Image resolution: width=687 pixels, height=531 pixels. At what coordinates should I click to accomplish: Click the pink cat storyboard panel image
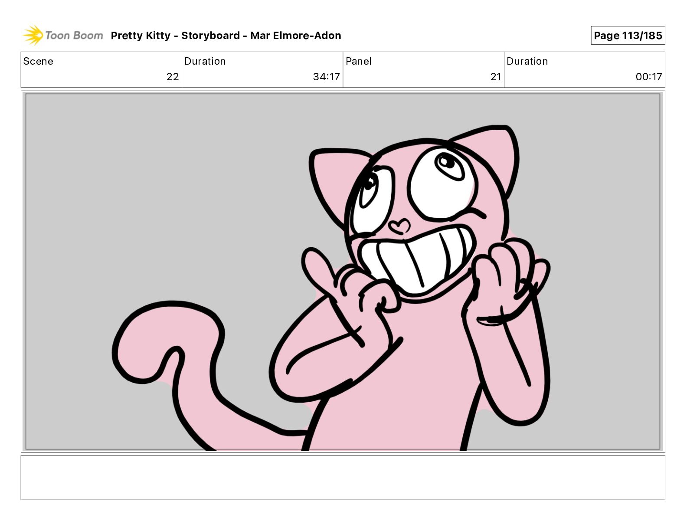[343, 272]
